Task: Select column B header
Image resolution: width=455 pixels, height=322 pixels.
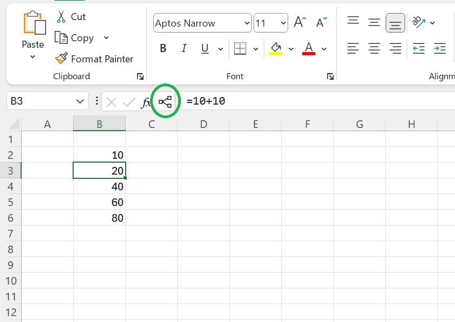Action: pyautogui.click(x=99, y=124)
